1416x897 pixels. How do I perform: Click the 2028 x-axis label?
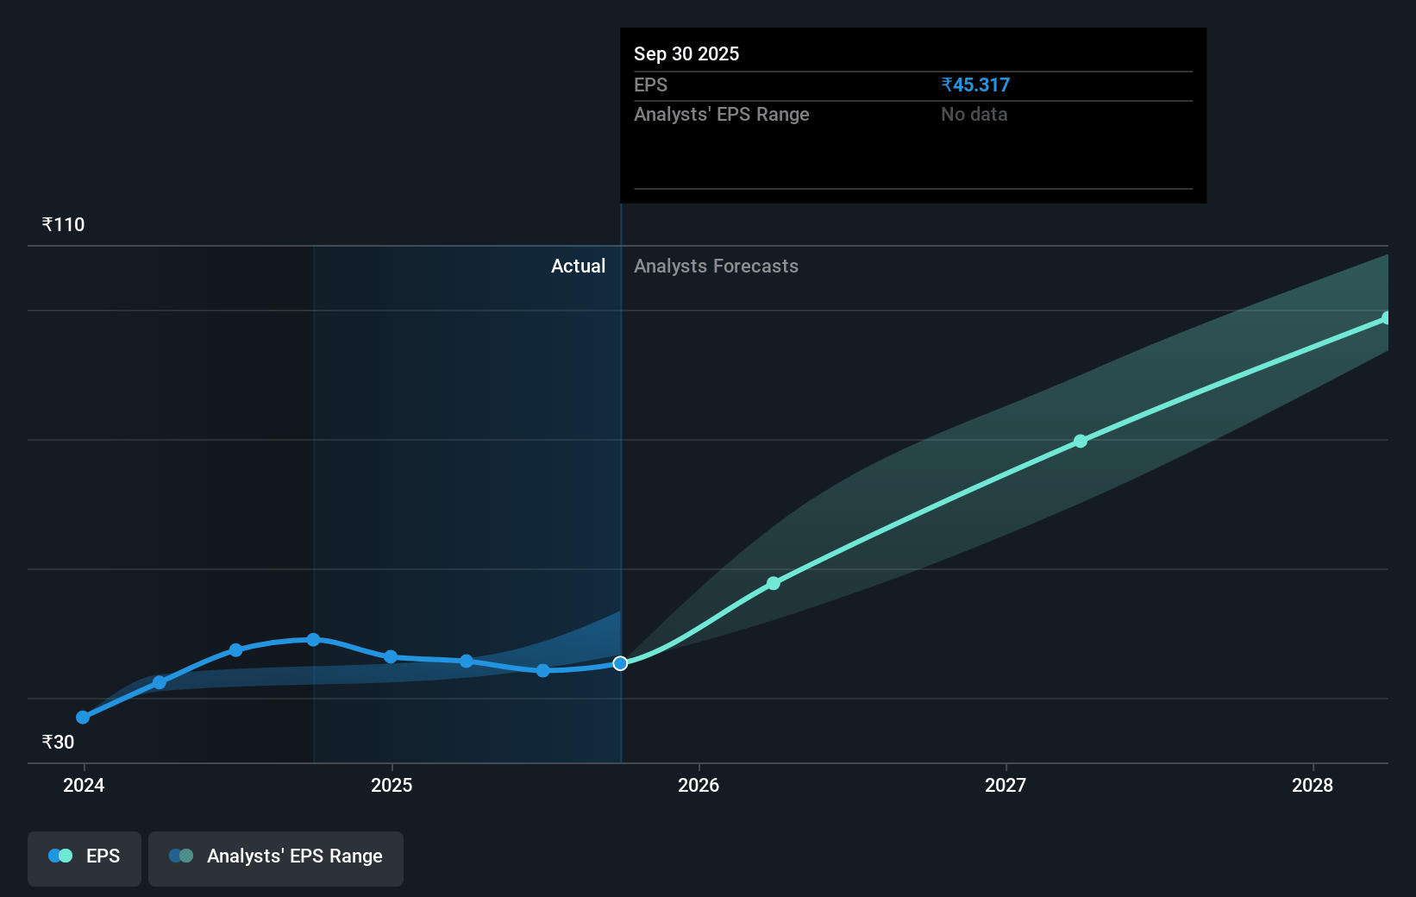coord(1313,786)
